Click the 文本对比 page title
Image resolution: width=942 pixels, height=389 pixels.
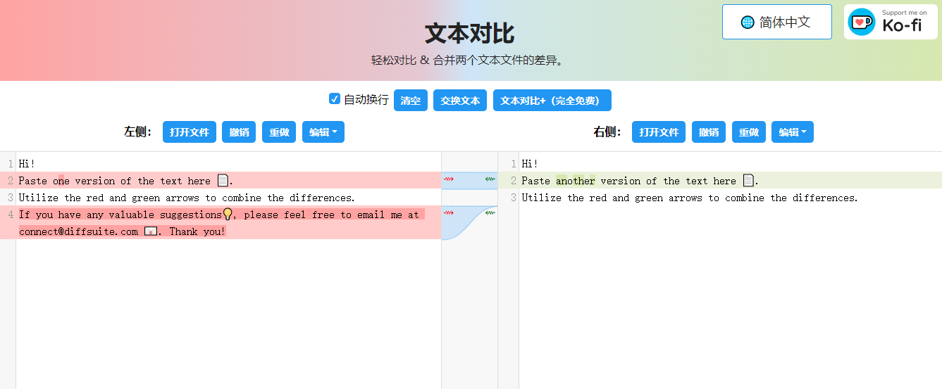tap(470, 33)
